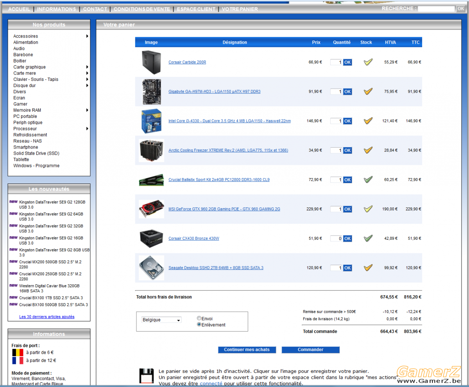The height and width of the screenshot is (387, 469).
Task: Open VOTRE PANIER in the top menu
Action: click(240, 9)
